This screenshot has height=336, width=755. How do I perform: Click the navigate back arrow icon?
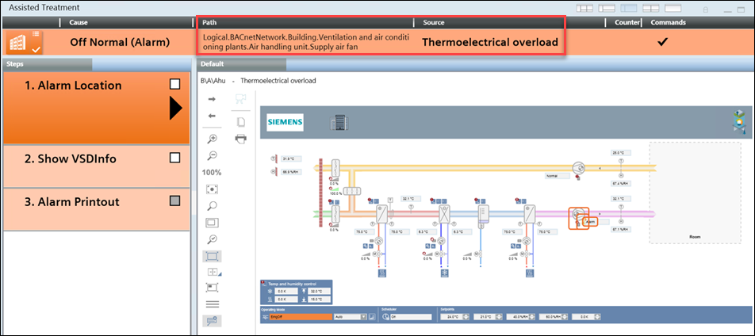click(x=213, y=116)
